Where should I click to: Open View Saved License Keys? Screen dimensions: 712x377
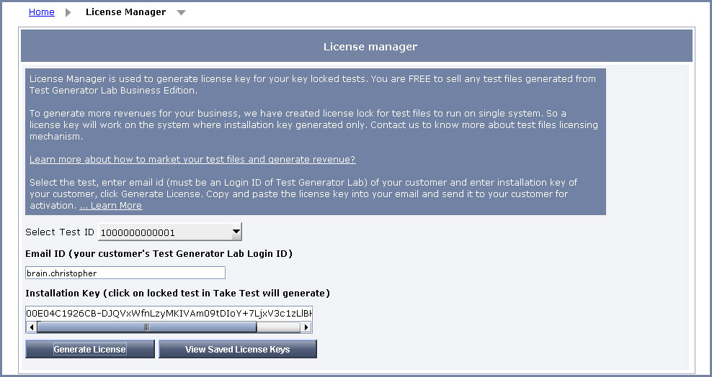coord(238,350)
